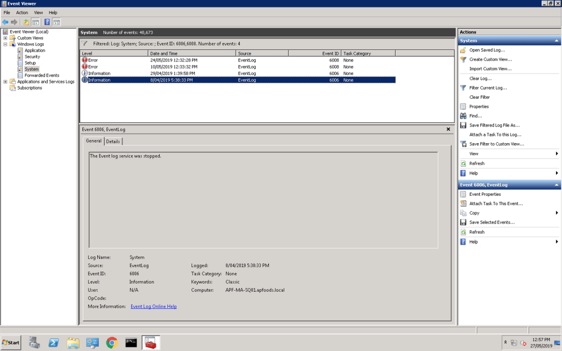Image resolution: width=562 pixels, height=351 pixels.
Task: Click the Up one level toolbar icon
Action: 26,22
